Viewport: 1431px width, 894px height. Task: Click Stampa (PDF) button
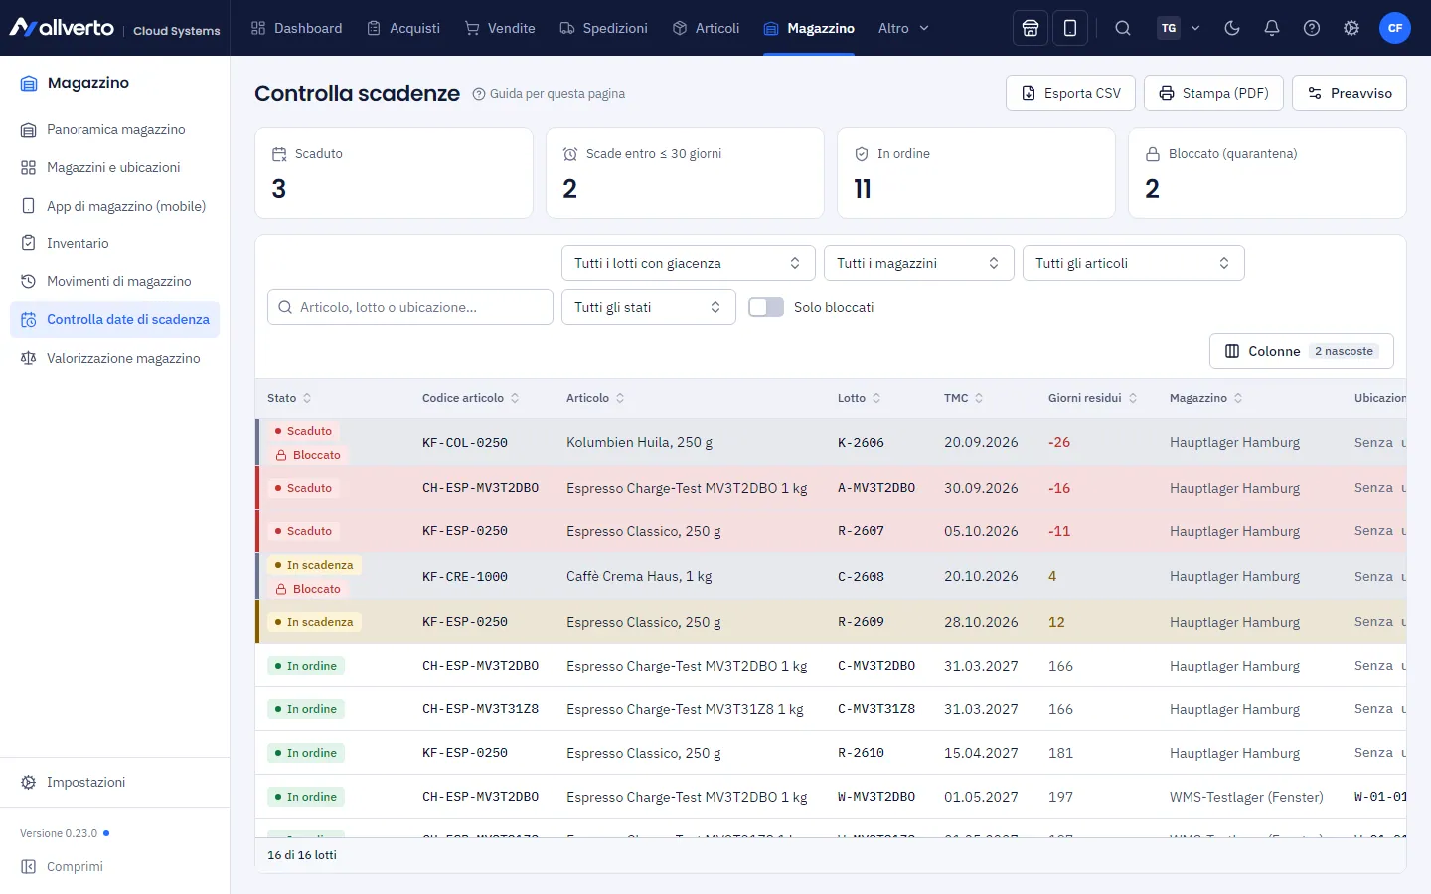1213,93
